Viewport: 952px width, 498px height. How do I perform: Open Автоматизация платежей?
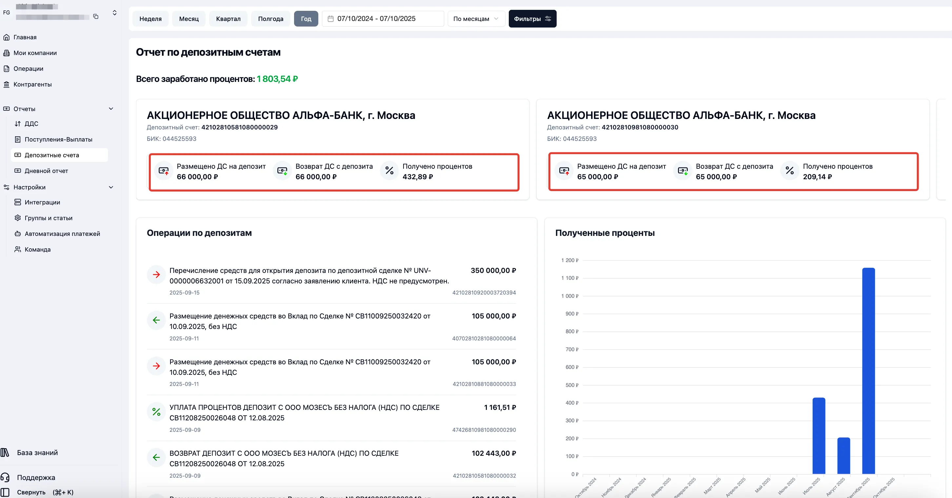click(62, 234)
